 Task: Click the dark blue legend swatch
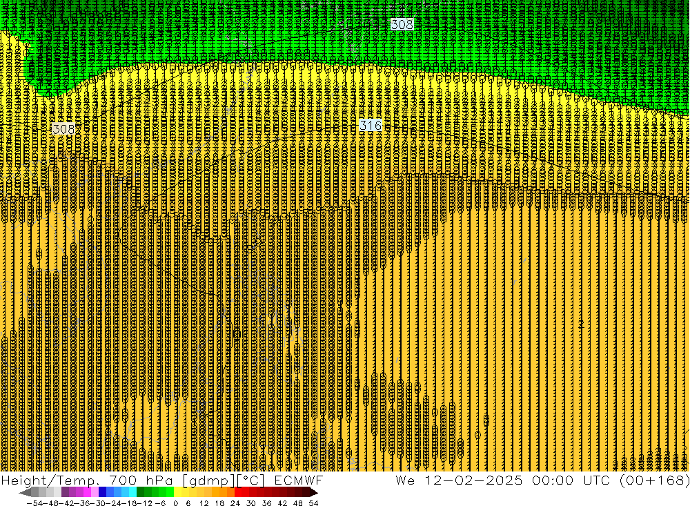pos(102,492)
